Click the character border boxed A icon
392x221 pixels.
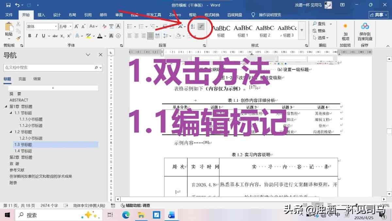pyautogui.click(x=118, y=26)
